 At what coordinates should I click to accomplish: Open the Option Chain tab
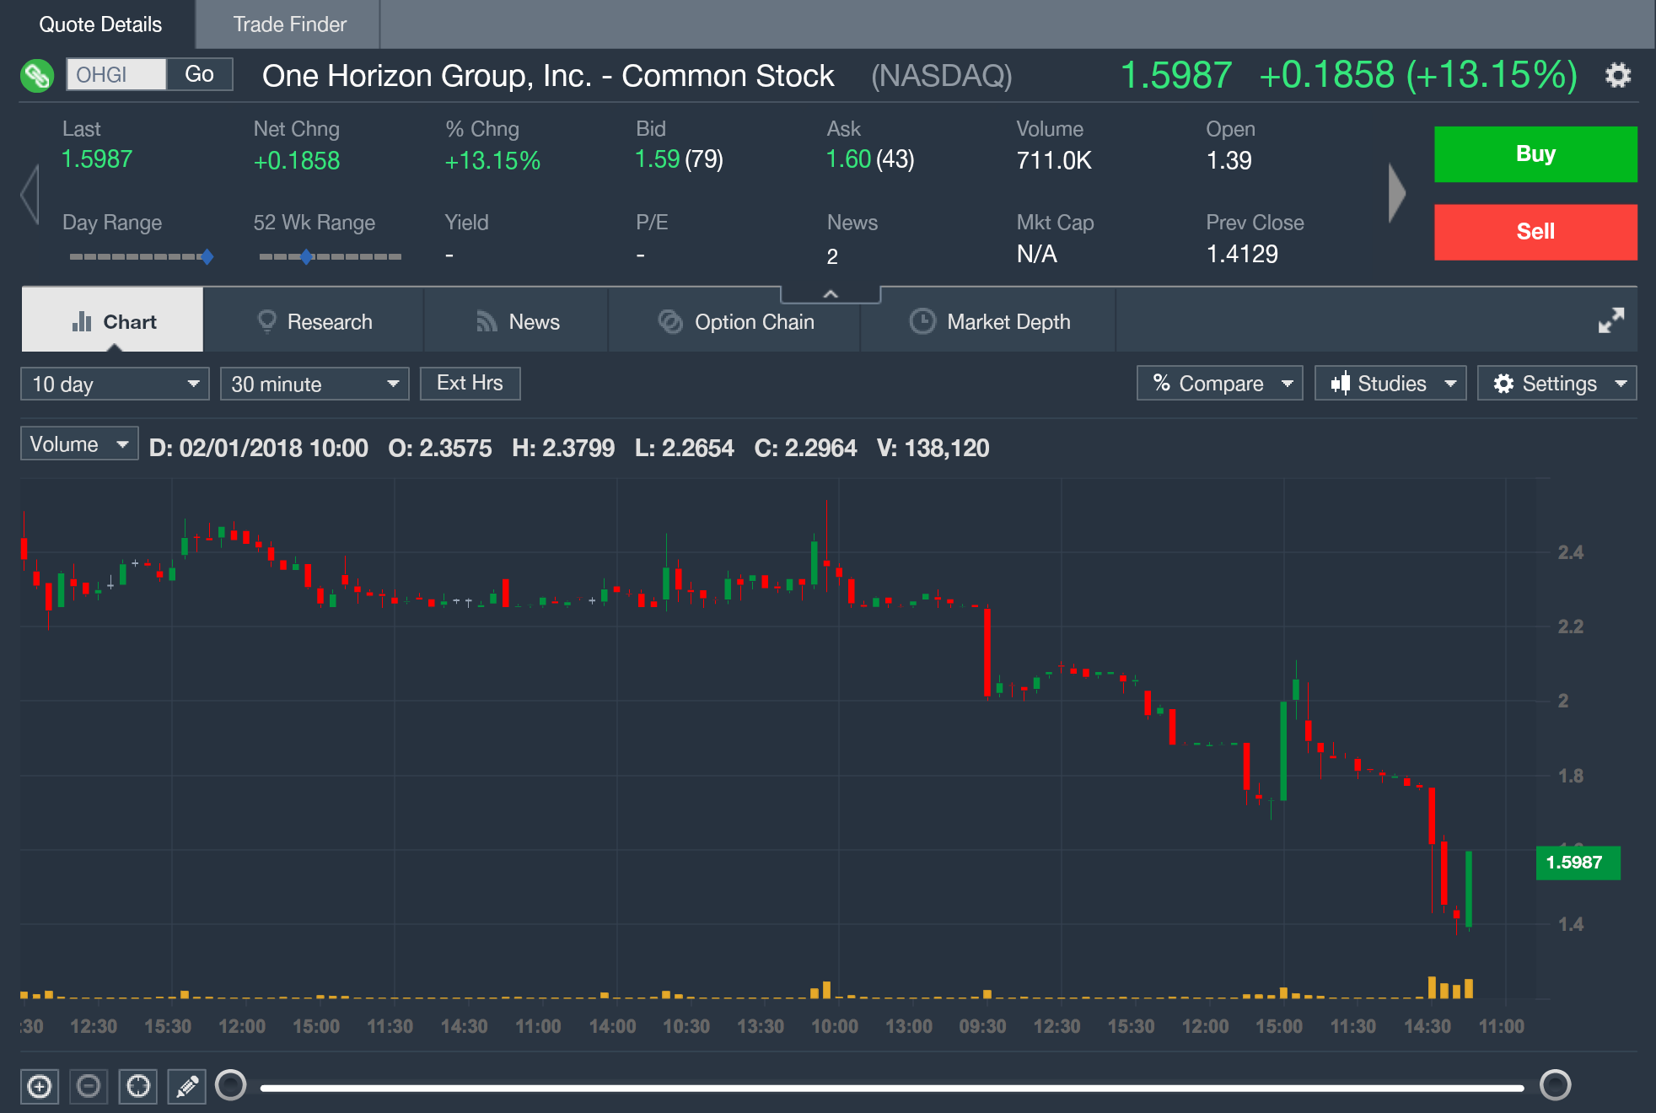pos(735,322)
